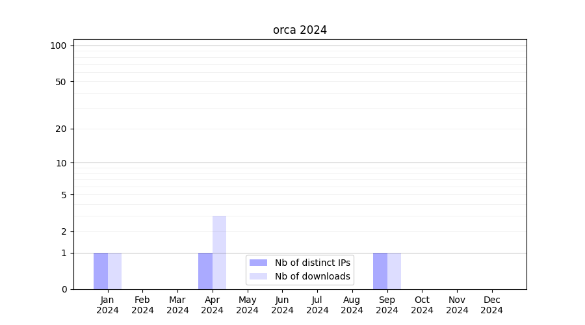This screenshot has width=585, height=325.
Task: Click the '10' y-axis tick label
Action: pos(61,163)
